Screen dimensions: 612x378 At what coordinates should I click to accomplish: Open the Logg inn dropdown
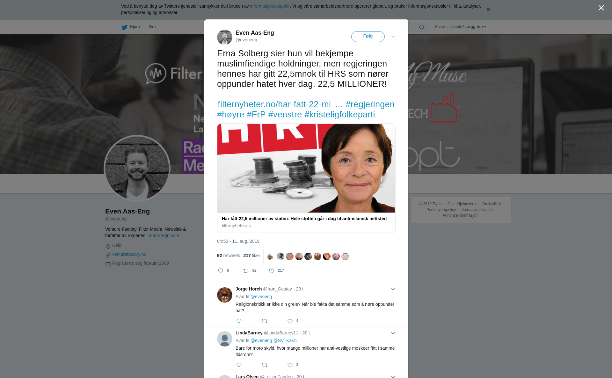tap(476, 27)
